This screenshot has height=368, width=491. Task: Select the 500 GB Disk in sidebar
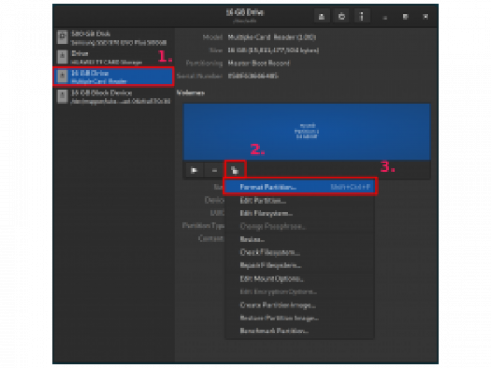click(x=115, y=37)
